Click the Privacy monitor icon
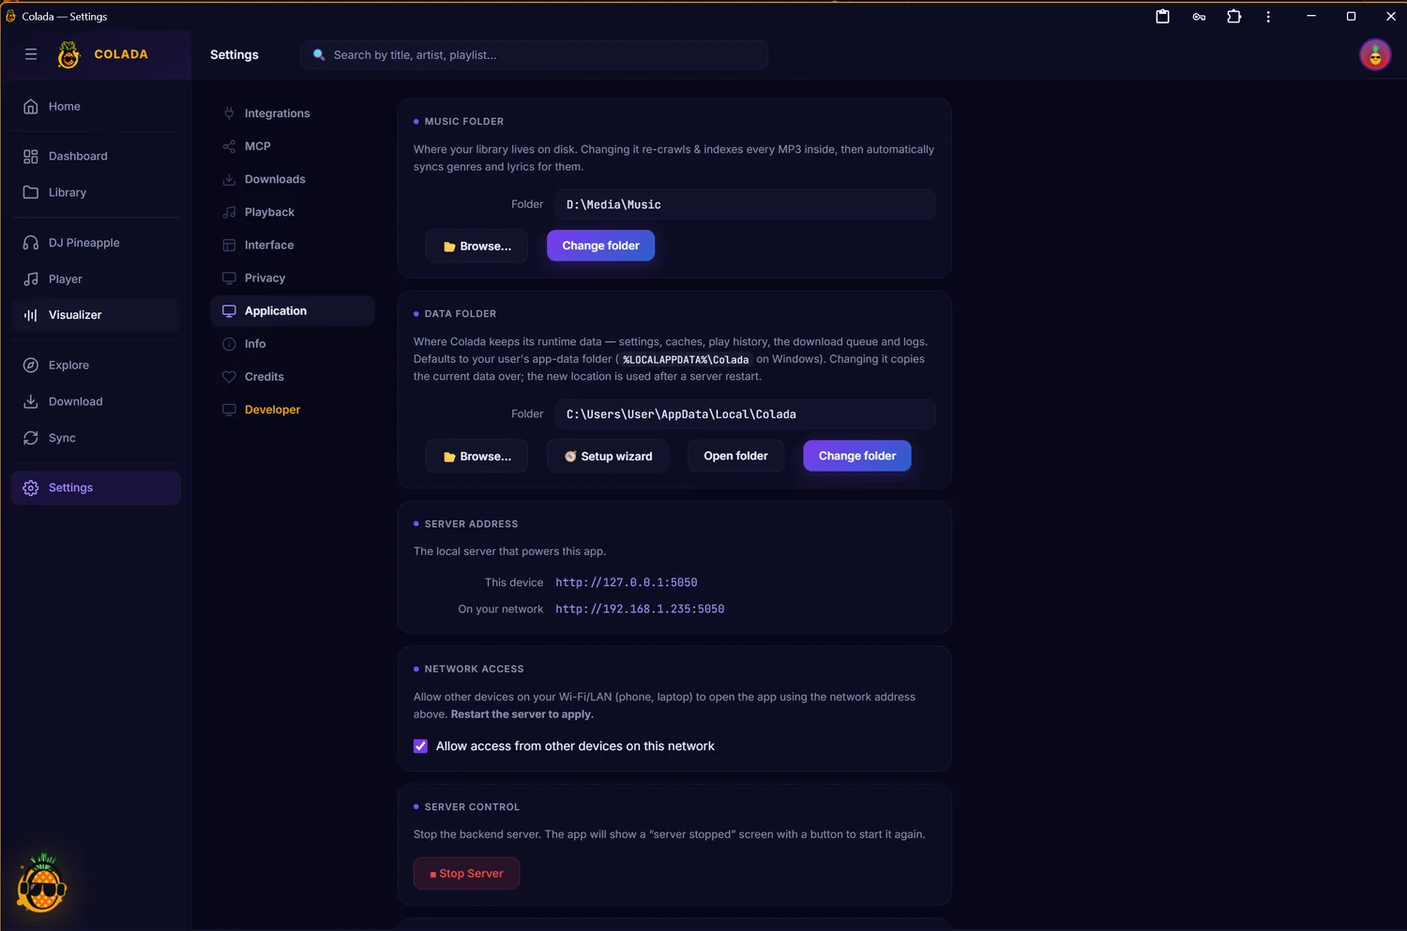The height and width of the screenshot is (931, 1407). [229, 278]
